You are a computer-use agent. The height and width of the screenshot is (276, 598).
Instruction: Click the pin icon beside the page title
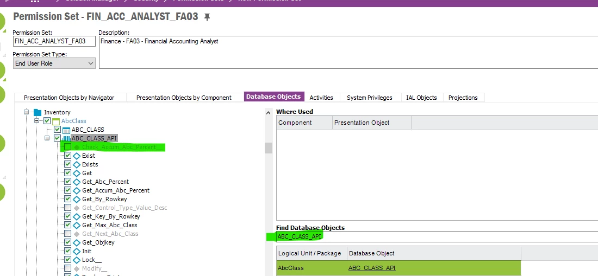pos(207,17)
